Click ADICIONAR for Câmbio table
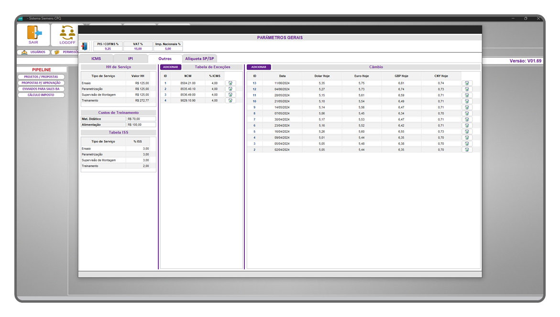 [x=259, y=67]
